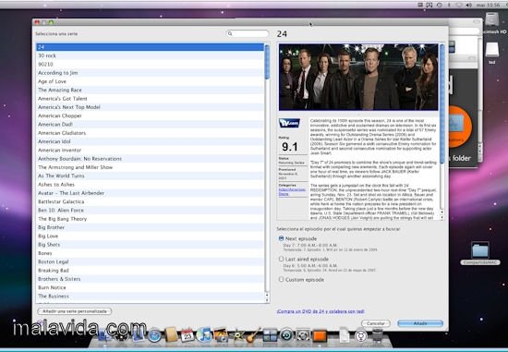508x352 pixels.
Task: Select the Last aired episode option
Action: [x=281, y=259]
